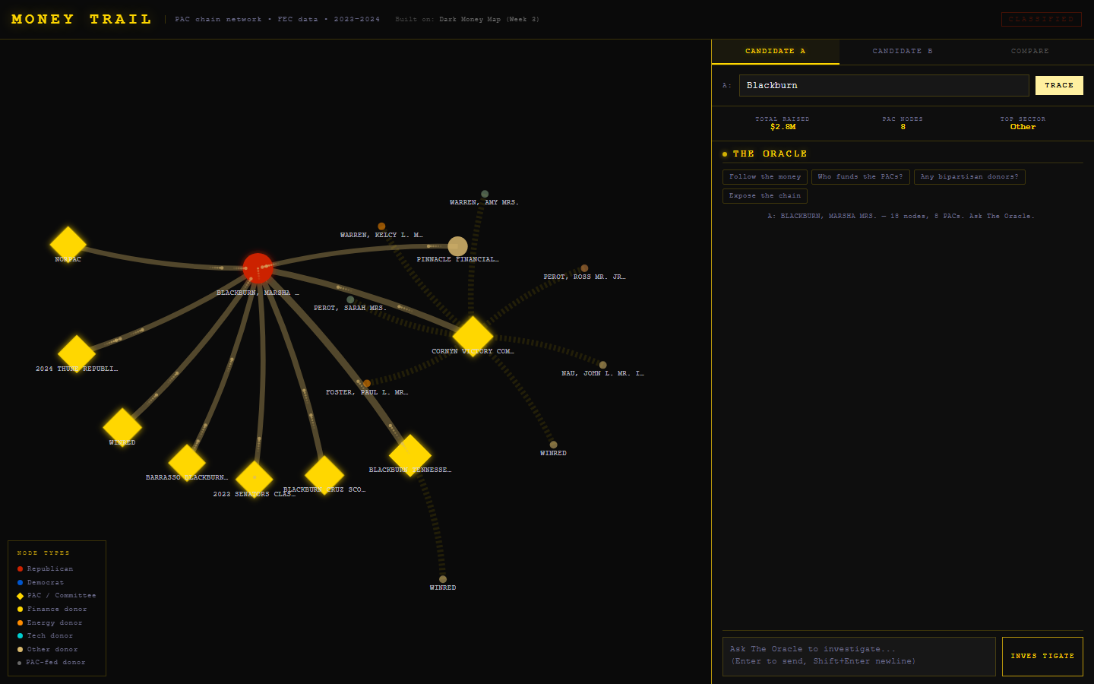
Task: Focus the candidate A search field
Action: (884, 85)
